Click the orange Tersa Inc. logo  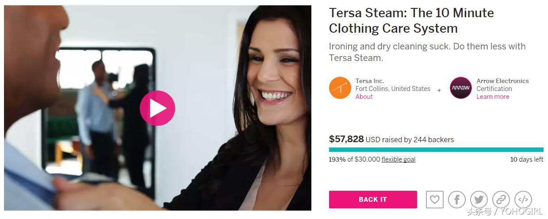pyautogui.click(x=340, y=88)
